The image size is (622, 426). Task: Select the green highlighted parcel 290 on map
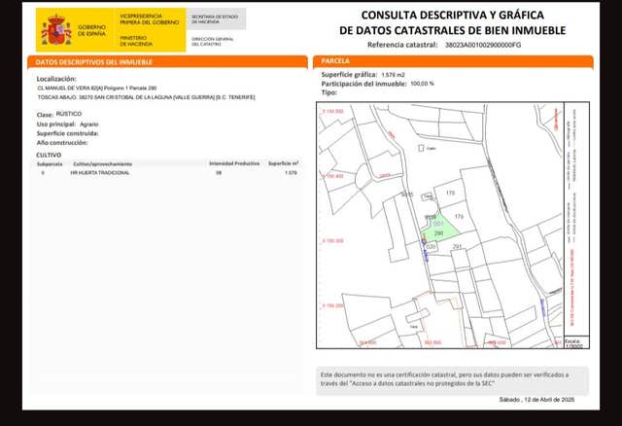tap(438, 230)
